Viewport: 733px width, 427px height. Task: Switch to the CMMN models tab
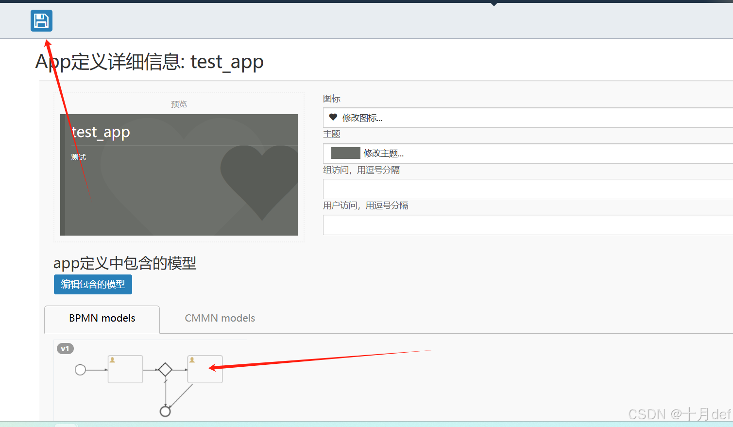pyautogui.click(x=220, y=319)
